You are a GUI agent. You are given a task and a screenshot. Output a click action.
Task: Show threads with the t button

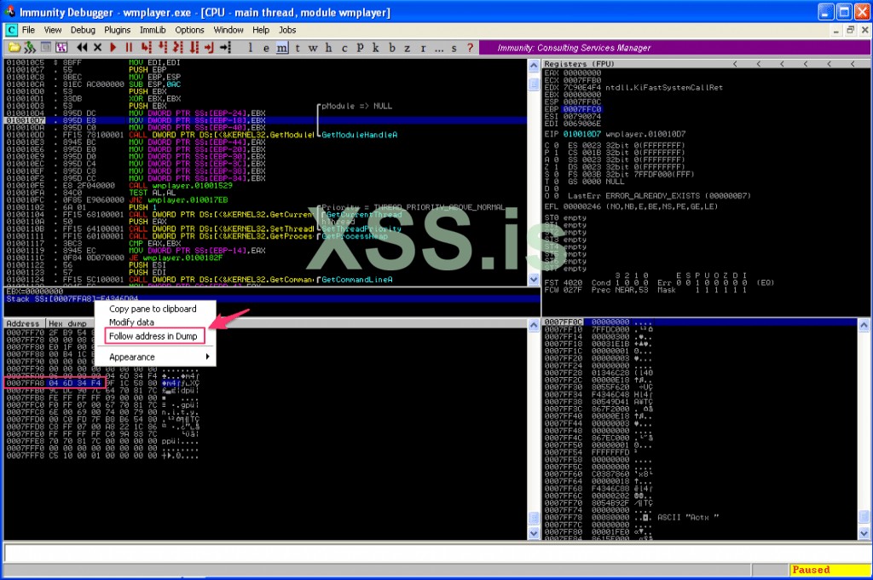298,48
